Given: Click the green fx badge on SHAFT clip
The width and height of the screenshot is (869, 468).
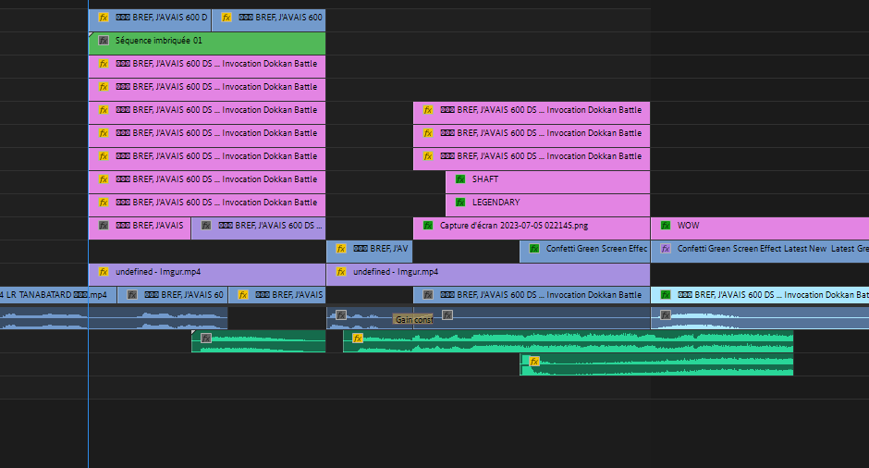Looking at the screenshot, I should (460, 179).
